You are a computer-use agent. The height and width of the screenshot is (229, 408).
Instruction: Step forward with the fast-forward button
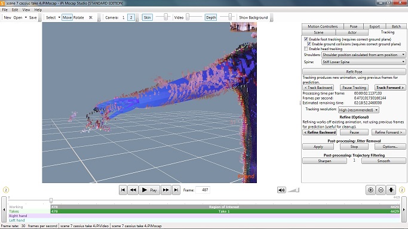click(x=165, y=190)
